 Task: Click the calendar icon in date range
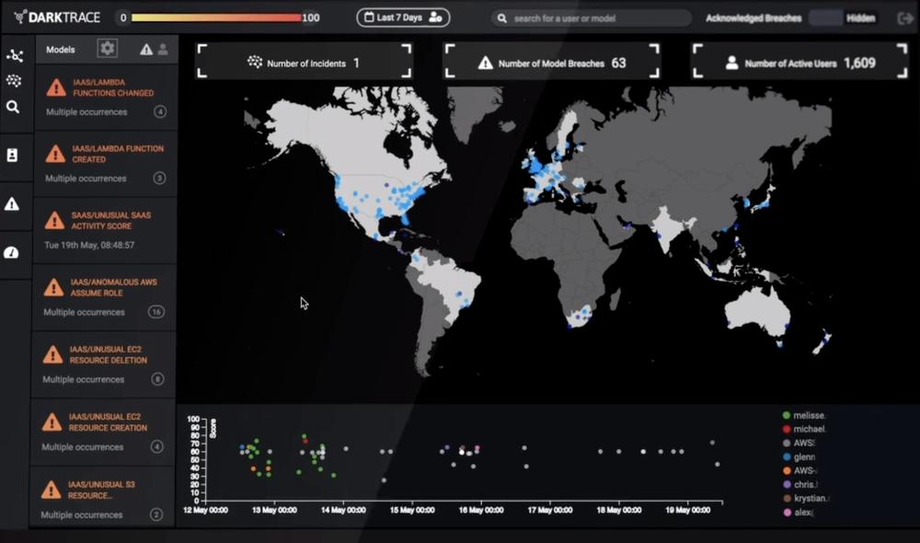point(369,17)
